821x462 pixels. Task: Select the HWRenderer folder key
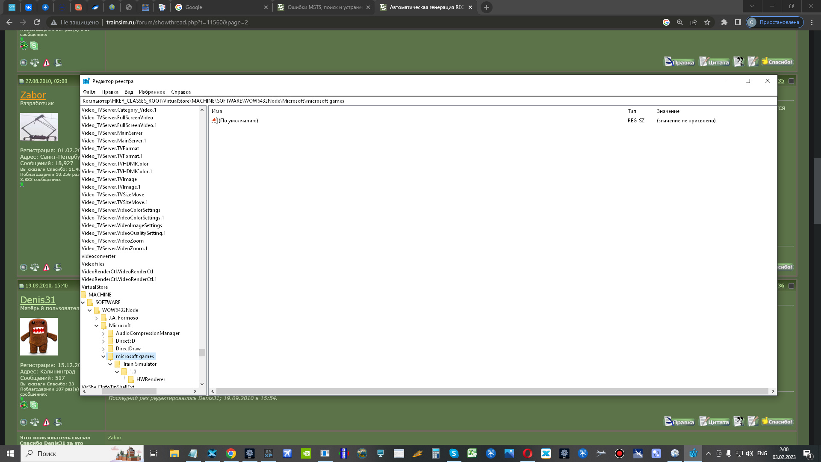pos(151,379)
